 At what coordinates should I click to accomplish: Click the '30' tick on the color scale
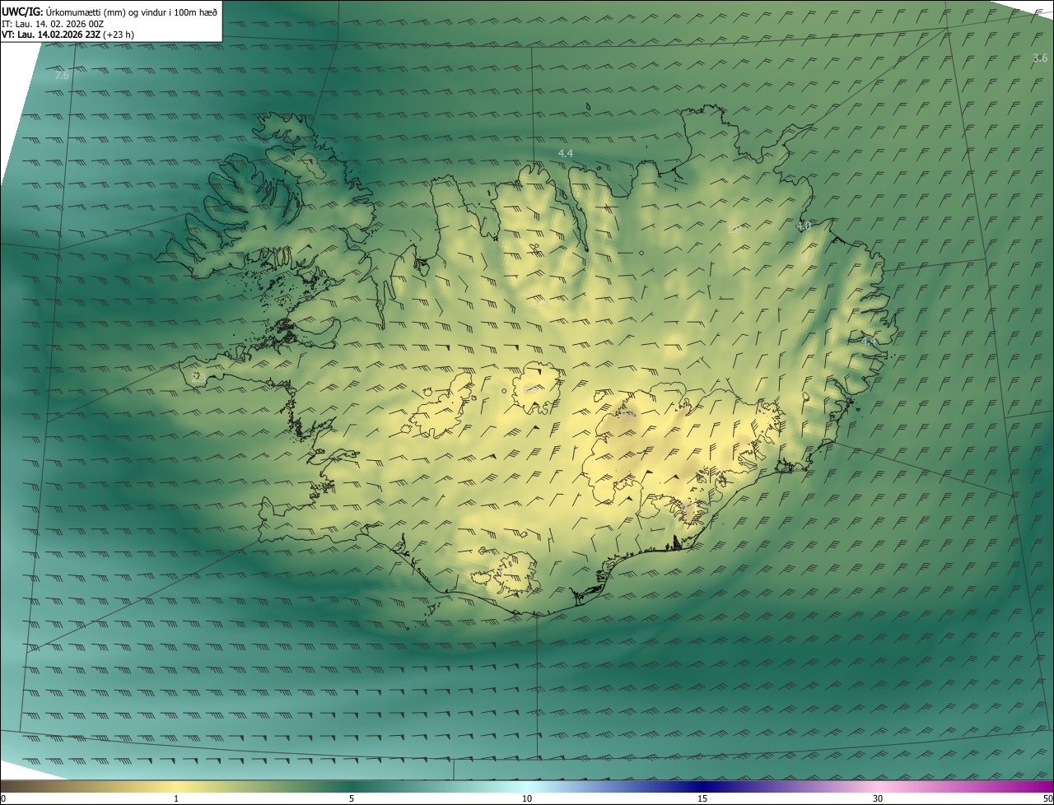[878, 798]
